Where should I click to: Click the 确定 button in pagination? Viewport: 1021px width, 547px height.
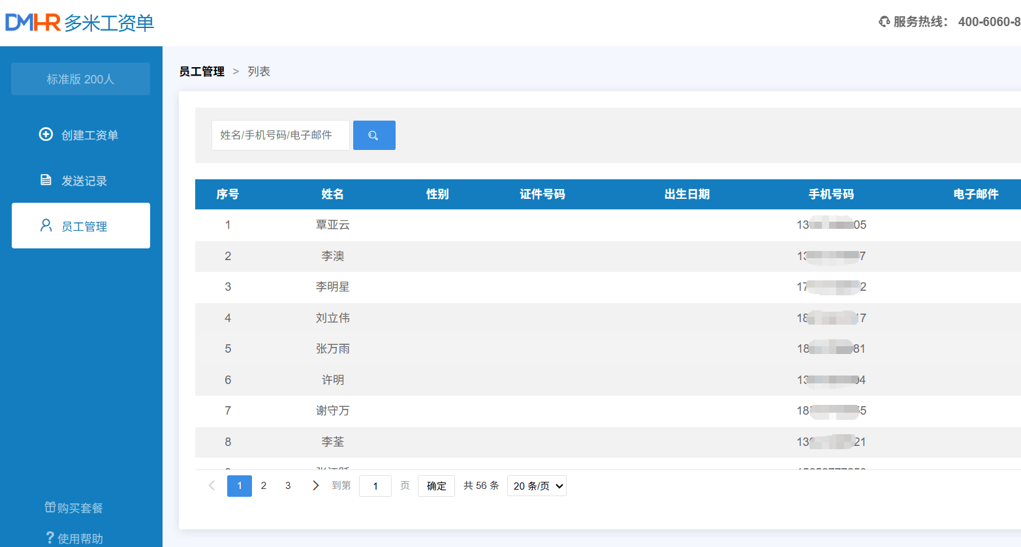tap(436, 486)
